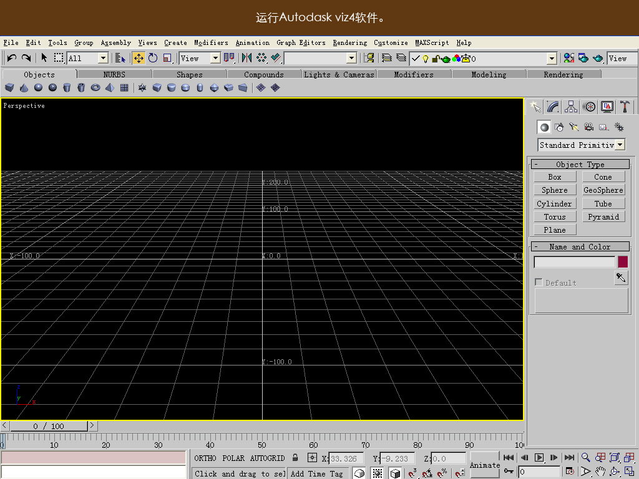Create a Hedra star object from shelf
639x479 pixels.
tap(142, 87)
